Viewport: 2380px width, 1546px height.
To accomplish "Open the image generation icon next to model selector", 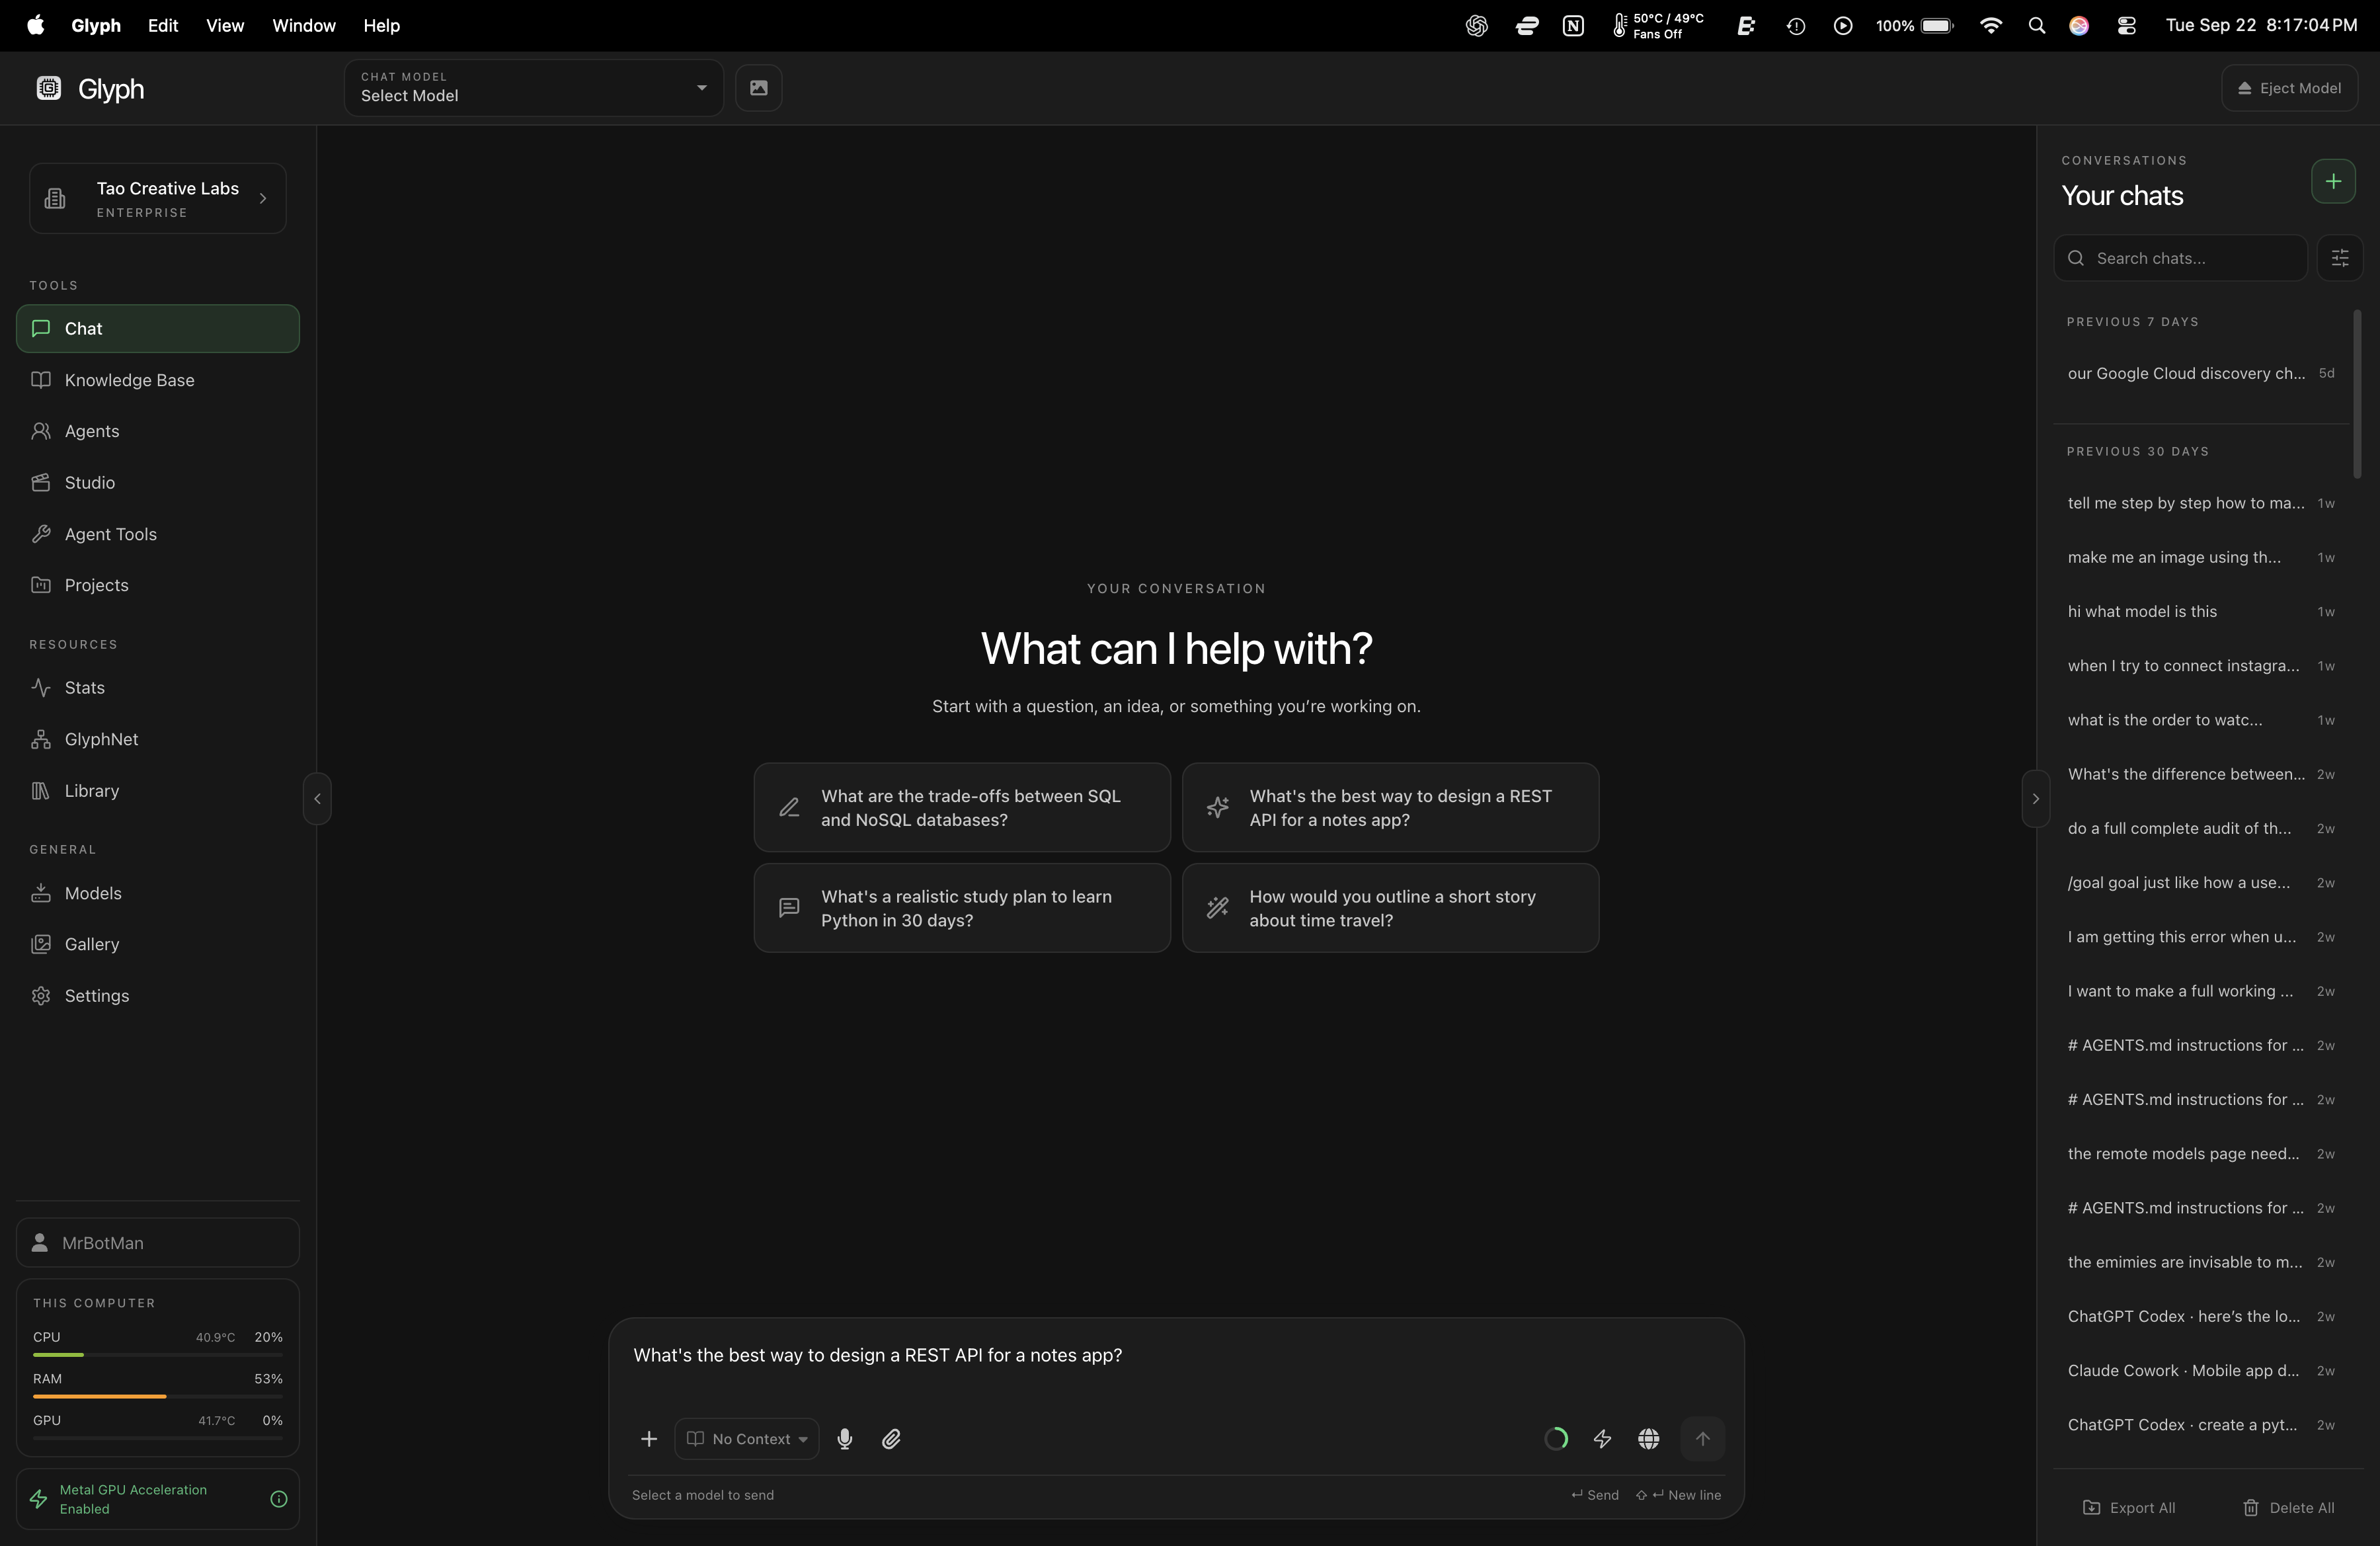I will tap(759, 88).
